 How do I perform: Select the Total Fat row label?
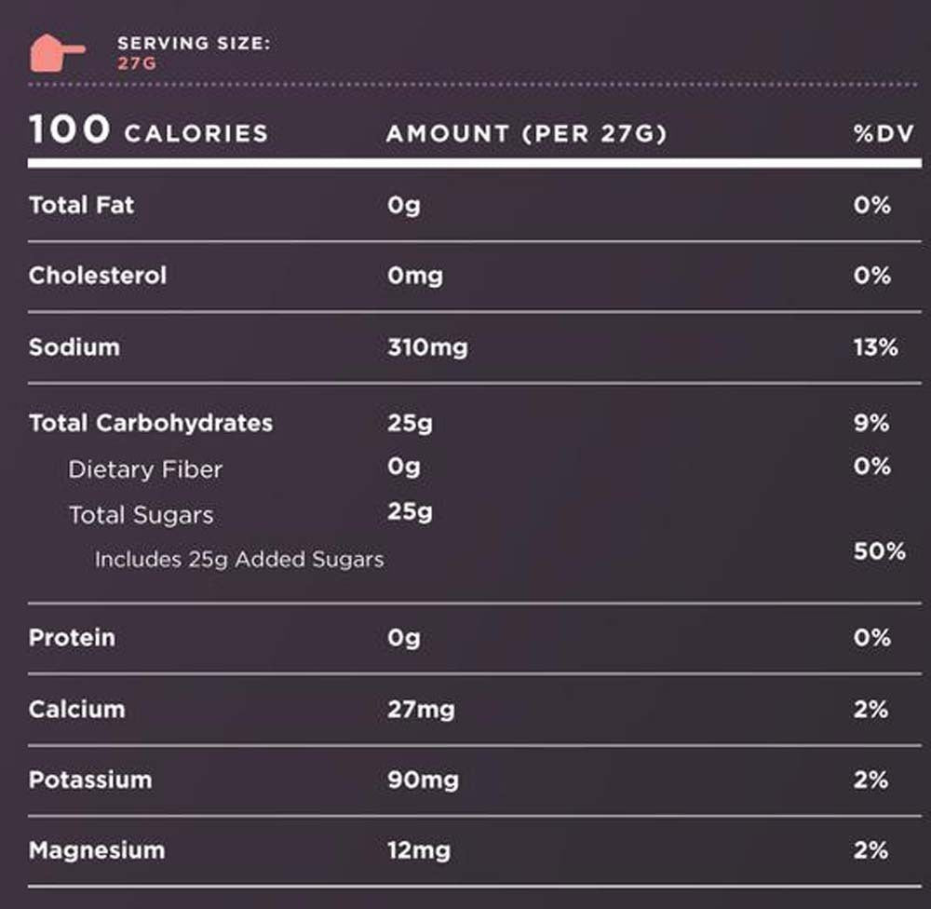[x=81, y=205]
